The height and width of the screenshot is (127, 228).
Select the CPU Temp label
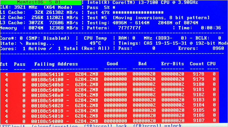95,38
